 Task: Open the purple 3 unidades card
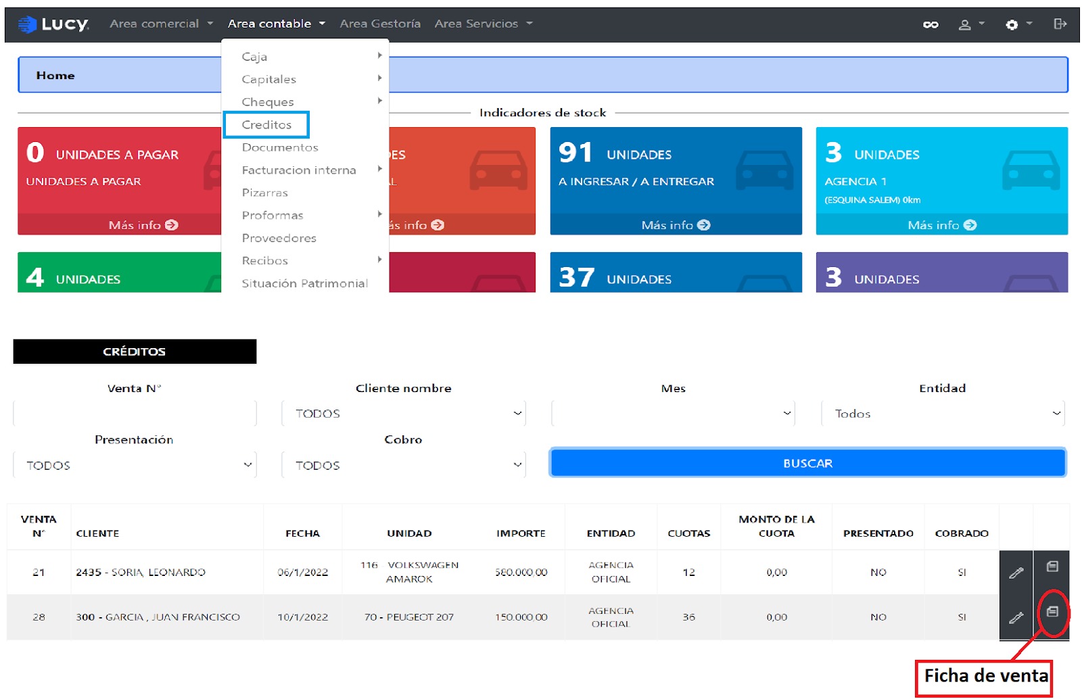pos(942,272)
